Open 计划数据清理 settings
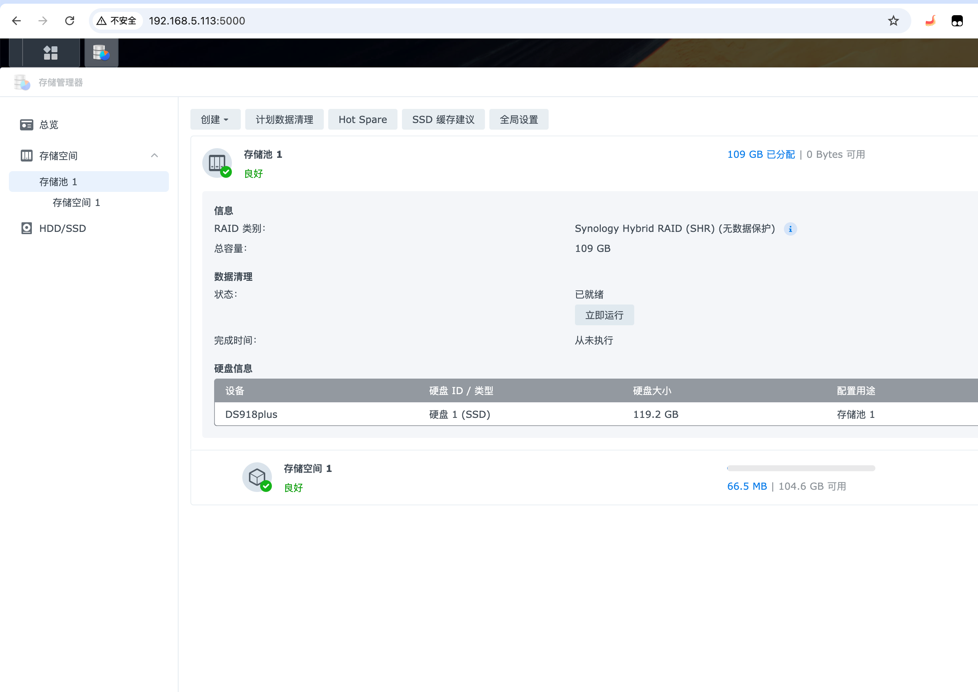The image size is (978, 692). [x=284, y=119]
